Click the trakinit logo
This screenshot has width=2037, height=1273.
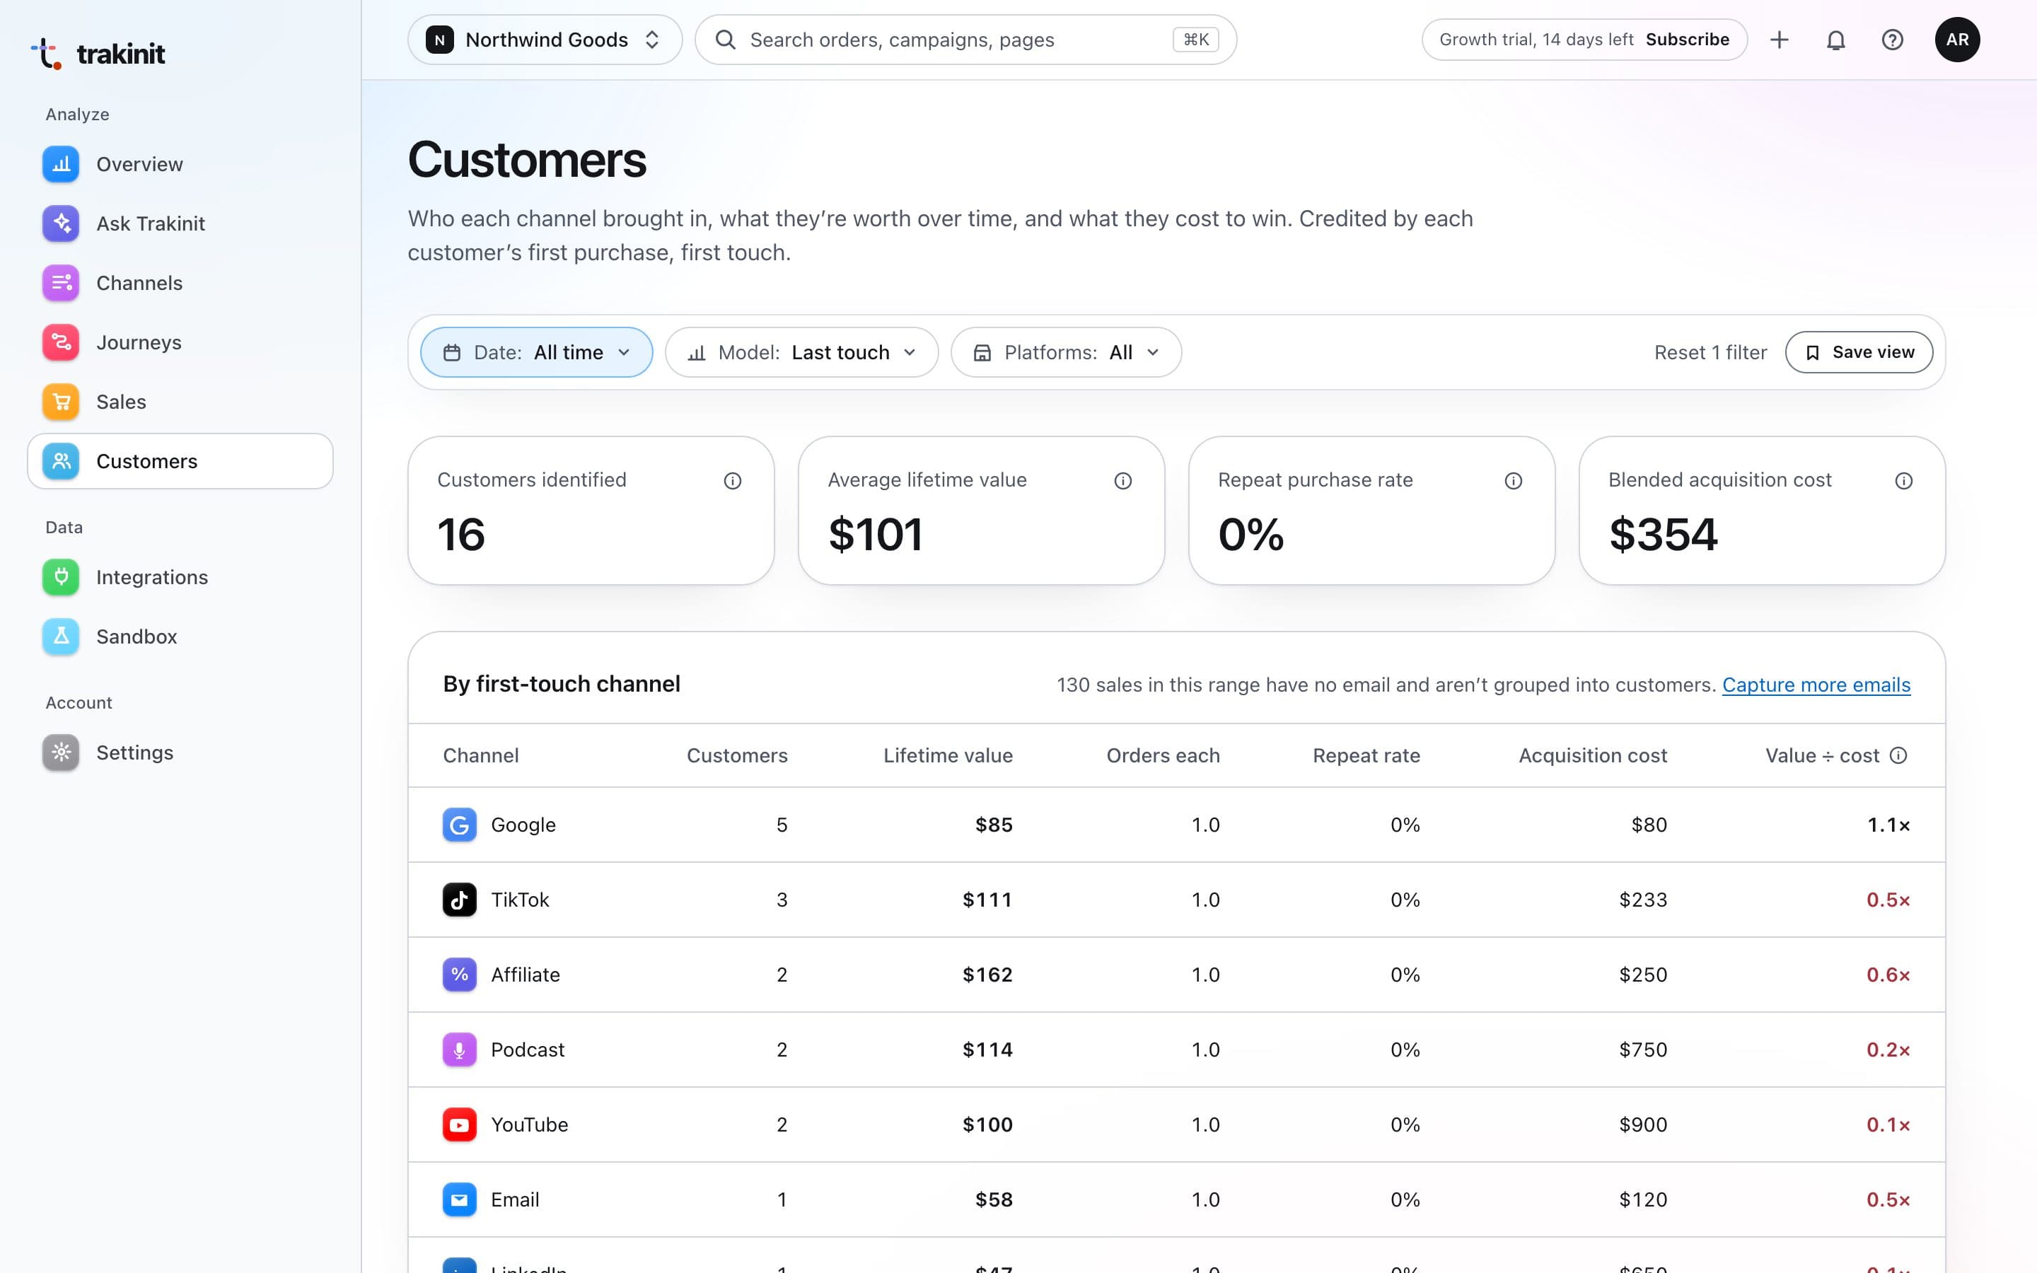[x=98, y=54]
